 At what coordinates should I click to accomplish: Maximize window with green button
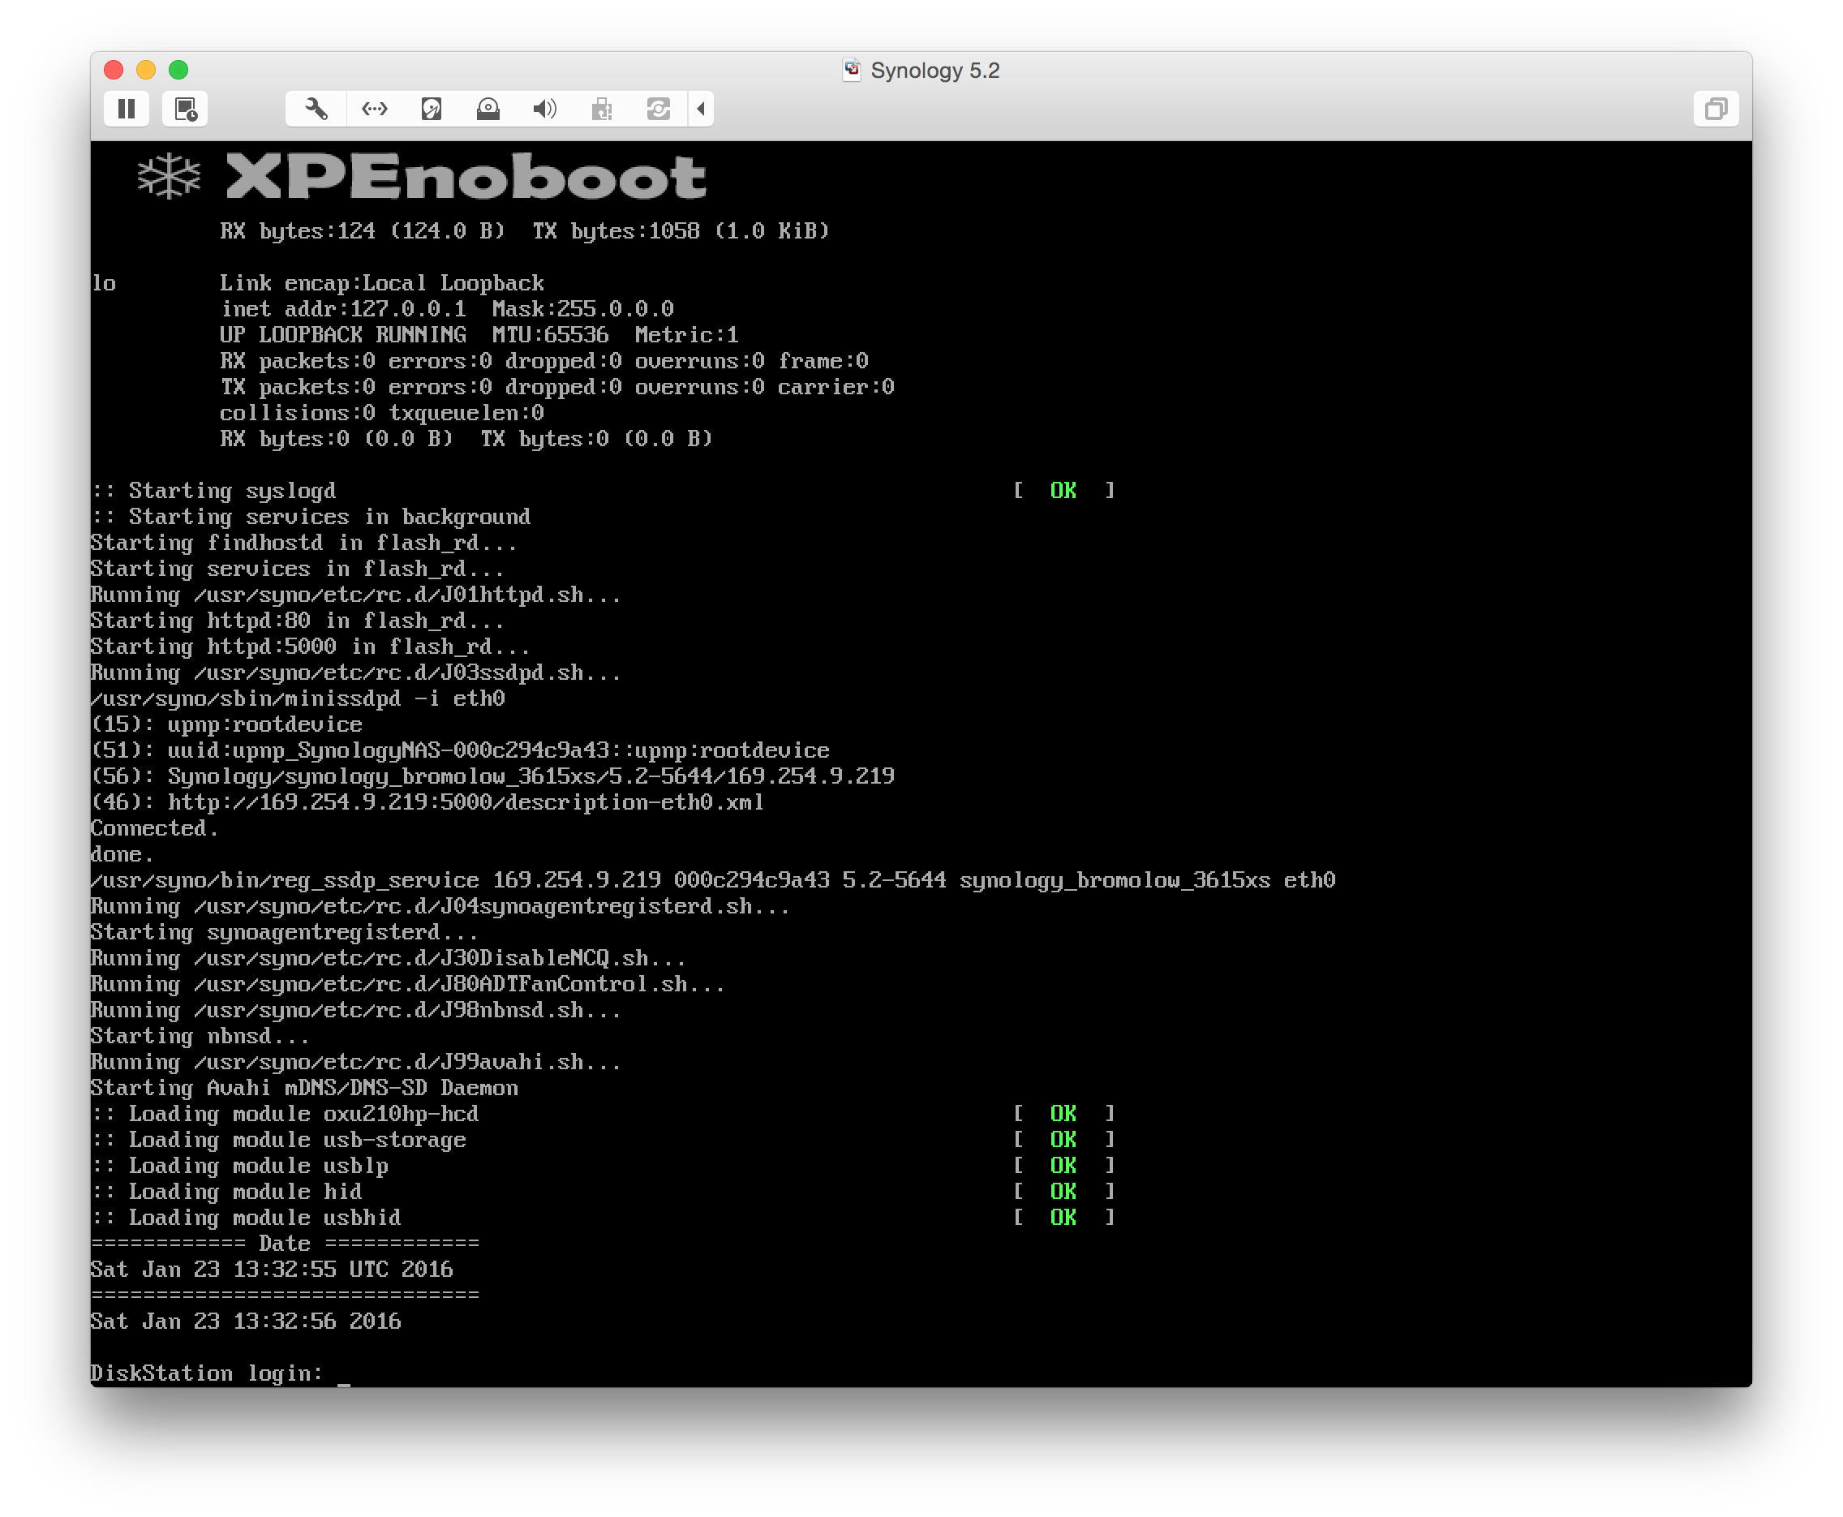(x=178, y=70)
